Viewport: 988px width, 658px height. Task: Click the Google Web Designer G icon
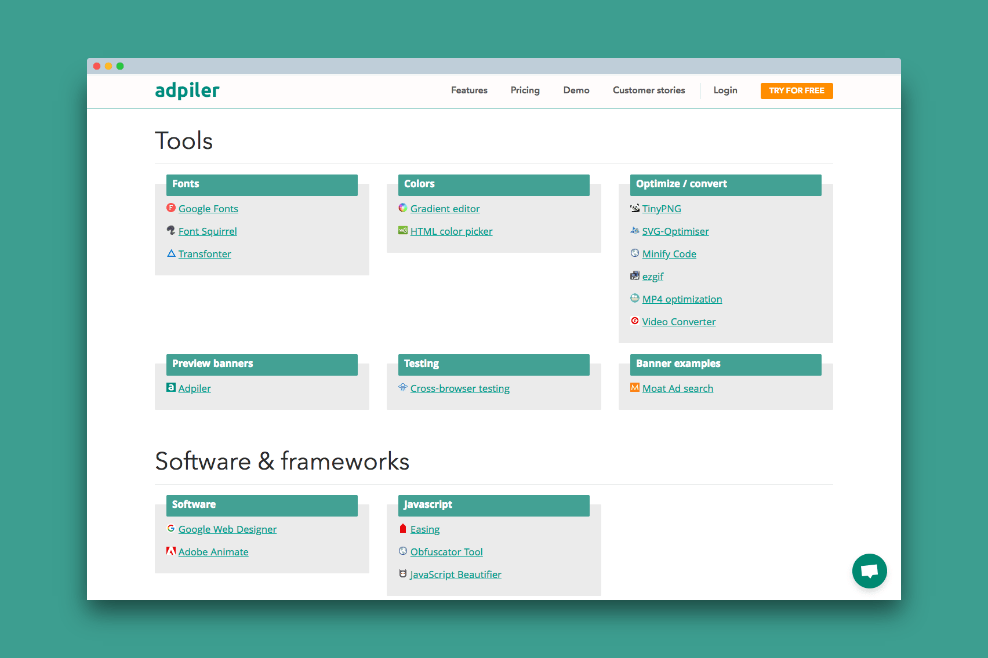pos(171,528)
